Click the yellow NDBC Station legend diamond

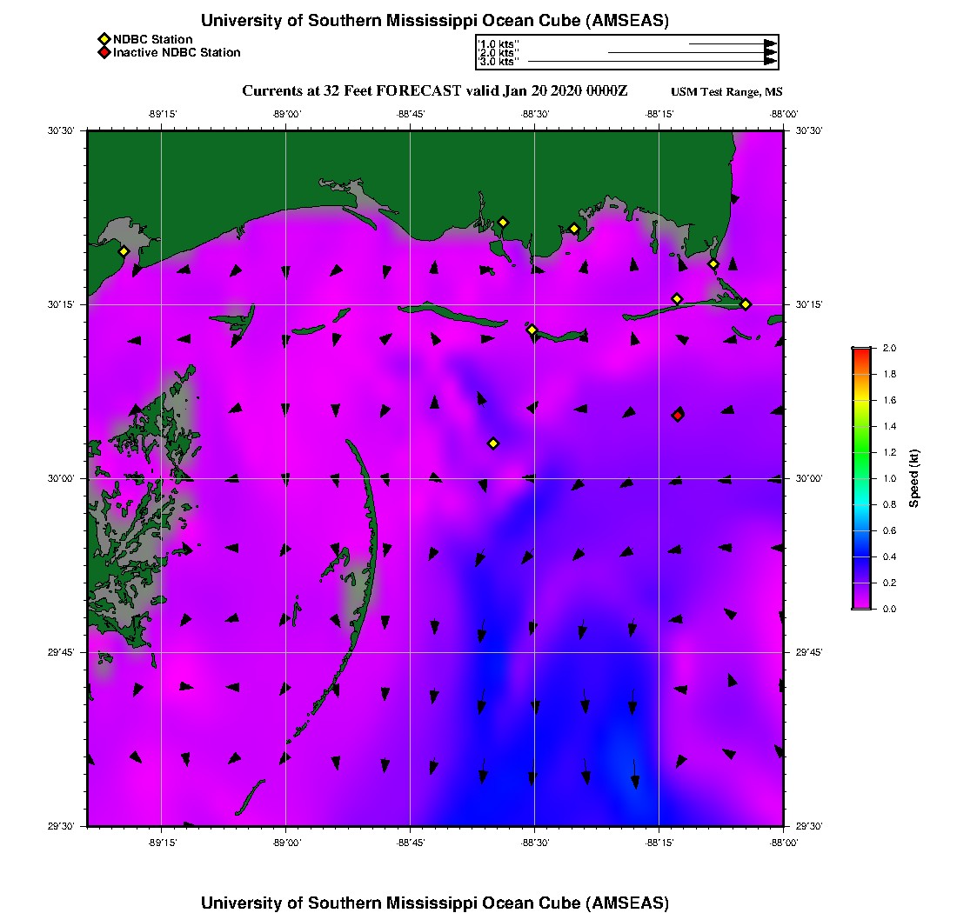tap(104, 40)
